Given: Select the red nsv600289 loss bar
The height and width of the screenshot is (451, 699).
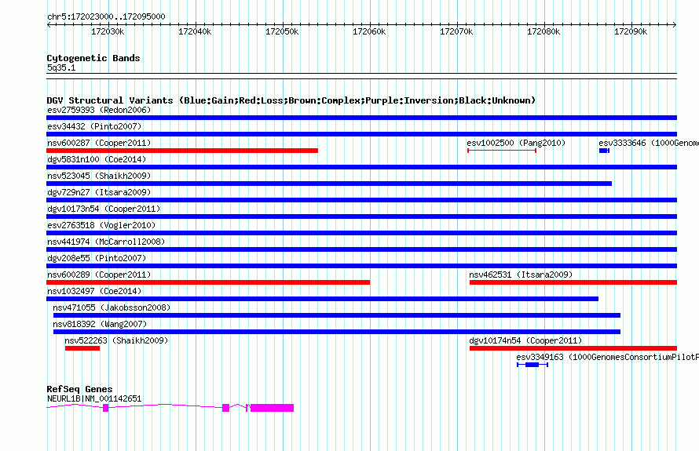Looking at the screenshot, I should pyautogui.click(x=208, y=282).
